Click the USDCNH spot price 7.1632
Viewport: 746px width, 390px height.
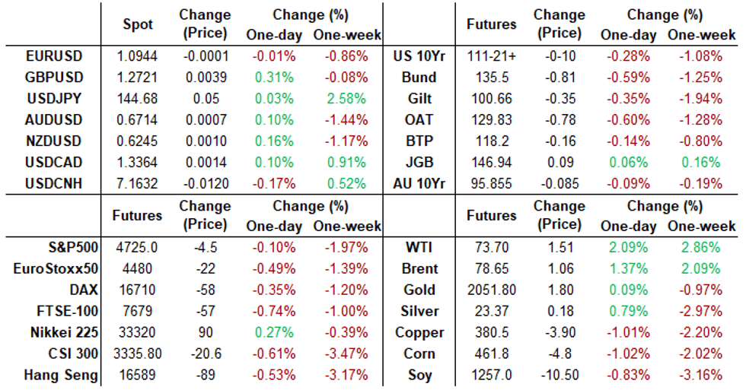coord(138,183)
